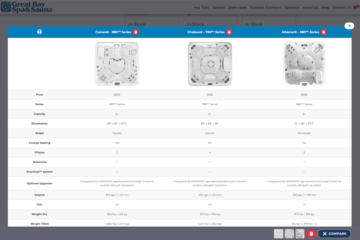
Task: Select first thumbnail in compare bar
Action: tap(278, 234)
